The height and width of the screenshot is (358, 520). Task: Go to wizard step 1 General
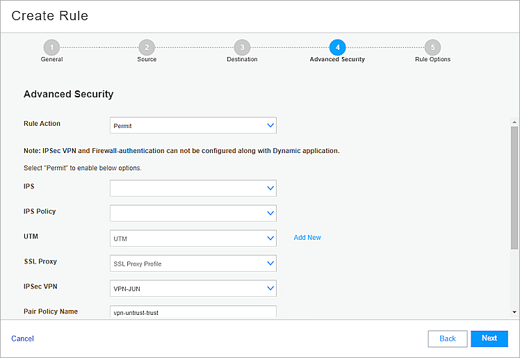pos(51,47)
